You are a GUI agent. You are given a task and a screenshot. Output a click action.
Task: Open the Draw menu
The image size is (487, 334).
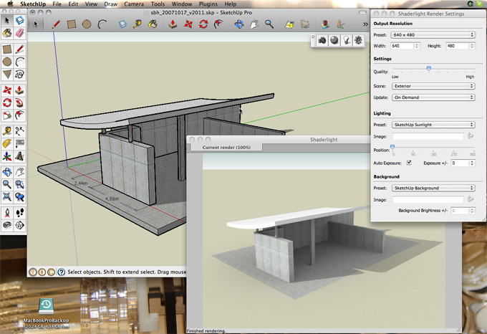110,4
